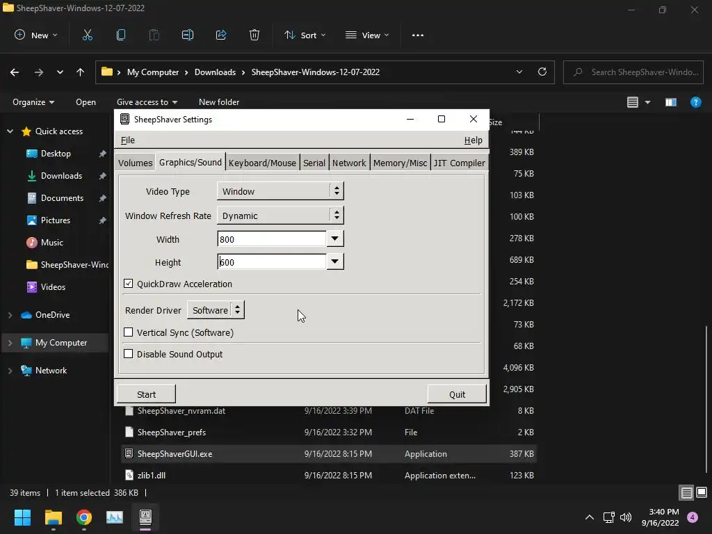The image size is (712, 534).
Task: Go back with the left arrow
Action: pos(15,72)
